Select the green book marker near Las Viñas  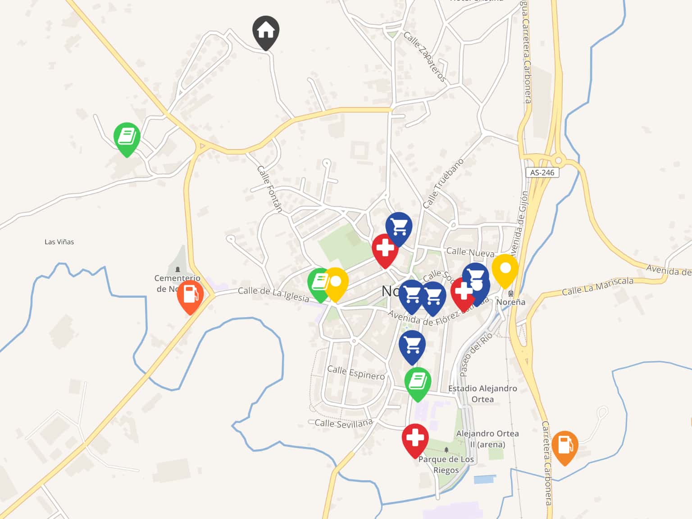(x=127, y=139)
